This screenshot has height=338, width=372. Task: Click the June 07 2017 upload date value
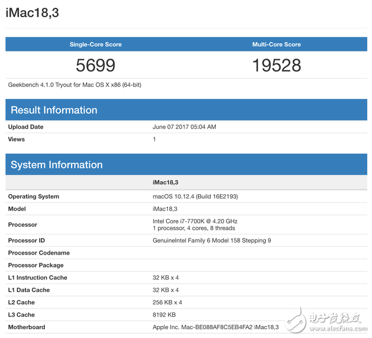184,127
